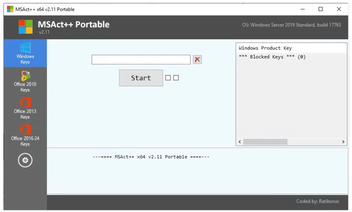Click the log line "MSAct++ x64 v2.11 Portable"
This screenshot has width=352, height=212.
pyautogui.click(x=151, y=157)
